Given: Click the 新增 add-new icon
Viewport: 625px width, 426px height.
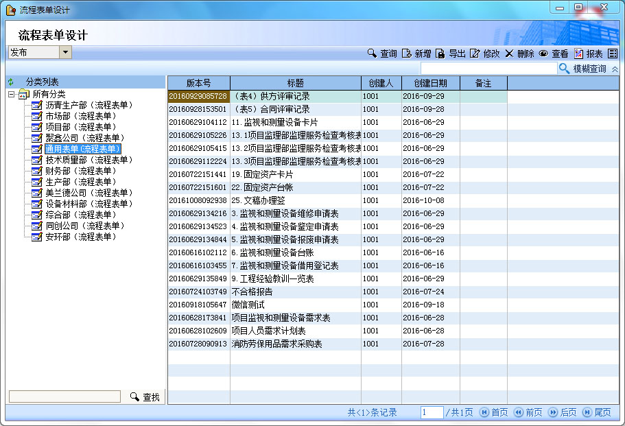Looking at the screenshot, I should 406,54.
